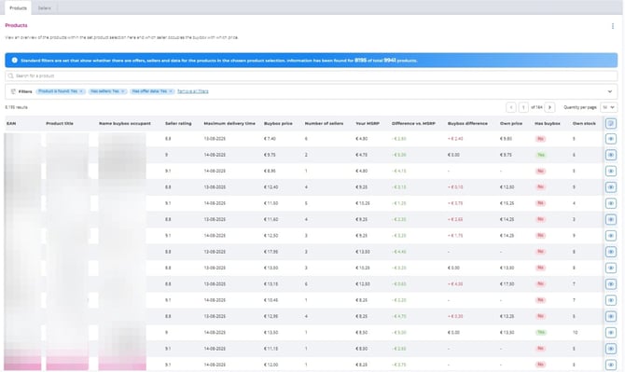This screenshot has width=625, height=372.
Task: Click the Products section heading
Action: [x=17, y=25]
